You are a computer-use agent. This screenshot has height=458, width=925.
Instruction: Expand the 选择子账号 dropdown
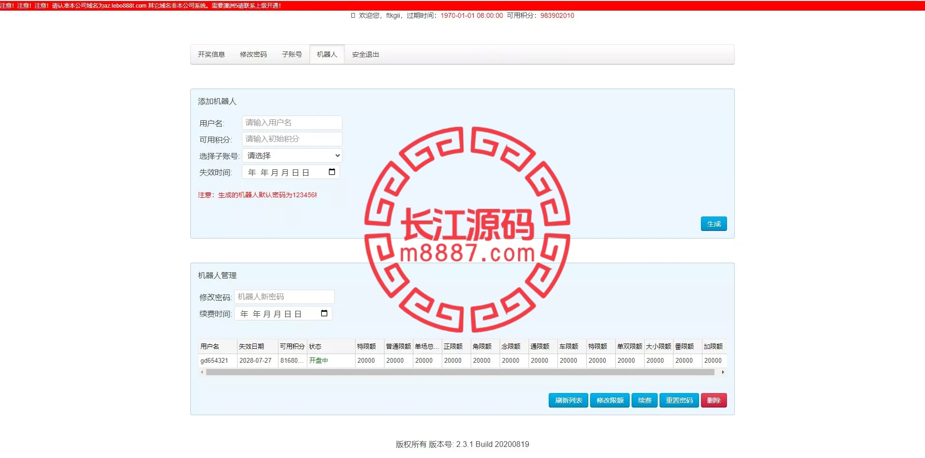[292, 155]
